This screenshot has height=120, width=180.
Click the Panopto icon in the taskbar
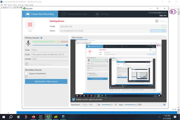[x=48, y=117]
